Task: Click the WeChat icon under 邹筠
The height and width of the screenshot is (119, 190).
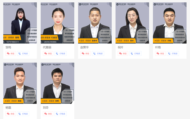Action: point(8,54)
